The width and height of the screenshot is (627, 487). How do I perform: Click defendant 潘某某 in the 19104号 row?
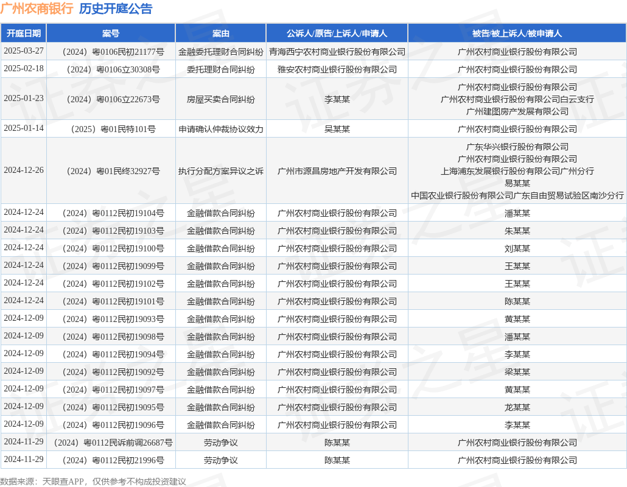(517, 213)
